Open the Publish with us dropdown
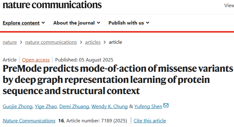 (129, 23)
